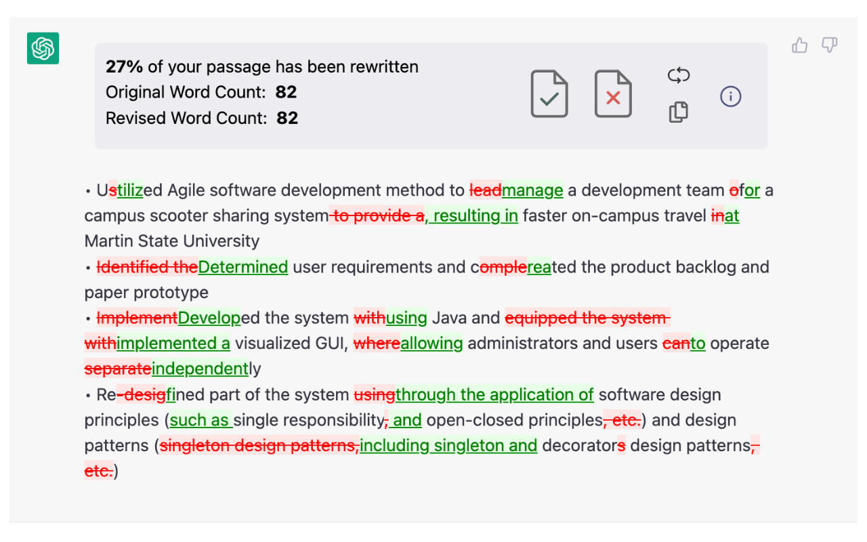Copy the revised passage with the copy icon
This screenshot has height=542, width=867.
point(678,112)
